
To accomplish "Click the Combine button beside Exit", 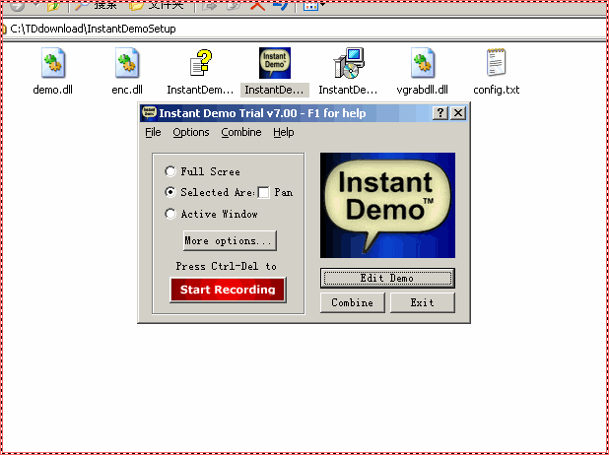I will (x=353, y=302).
